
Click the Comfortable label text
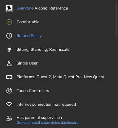[x=28, y=22]
